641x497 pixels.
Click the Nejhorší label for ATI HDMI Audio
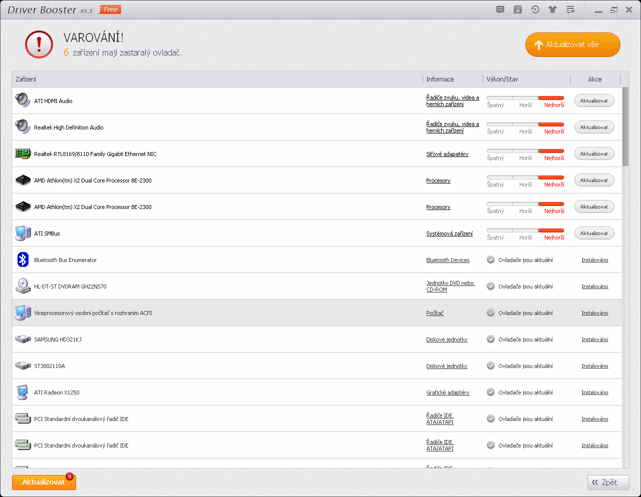click(x=554, y=105)
